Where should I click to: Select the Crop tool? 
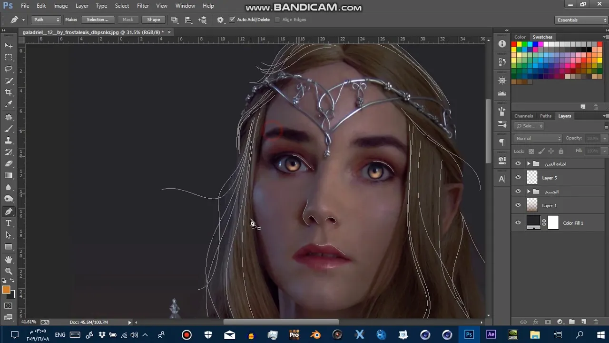coord(9,92)
